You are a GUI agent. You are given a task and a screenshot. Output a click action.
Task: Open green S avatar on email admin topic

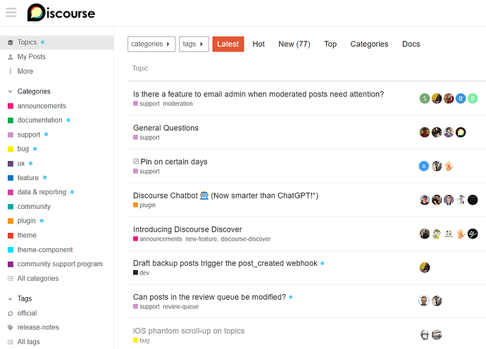tap(424, 99)
